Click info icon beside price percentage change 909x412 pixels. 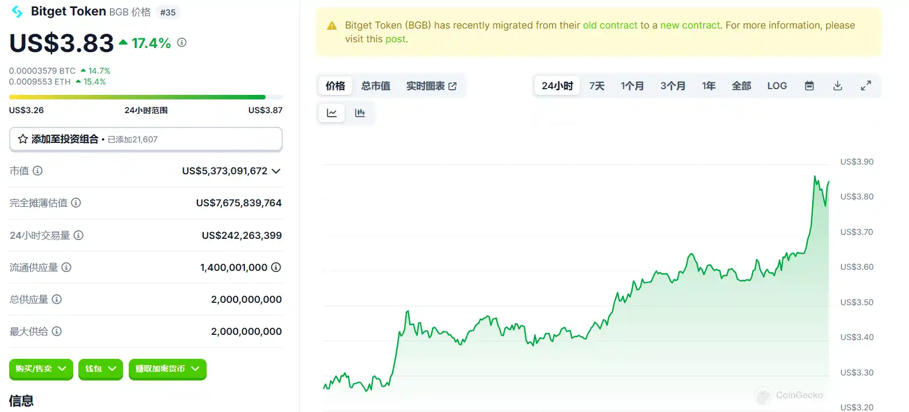182,42
